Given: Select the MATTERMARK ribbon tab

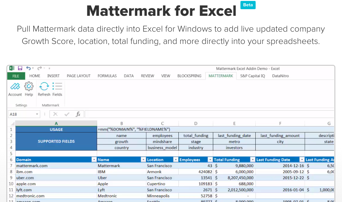Looking at the screenshot, I should pos(221,76).
